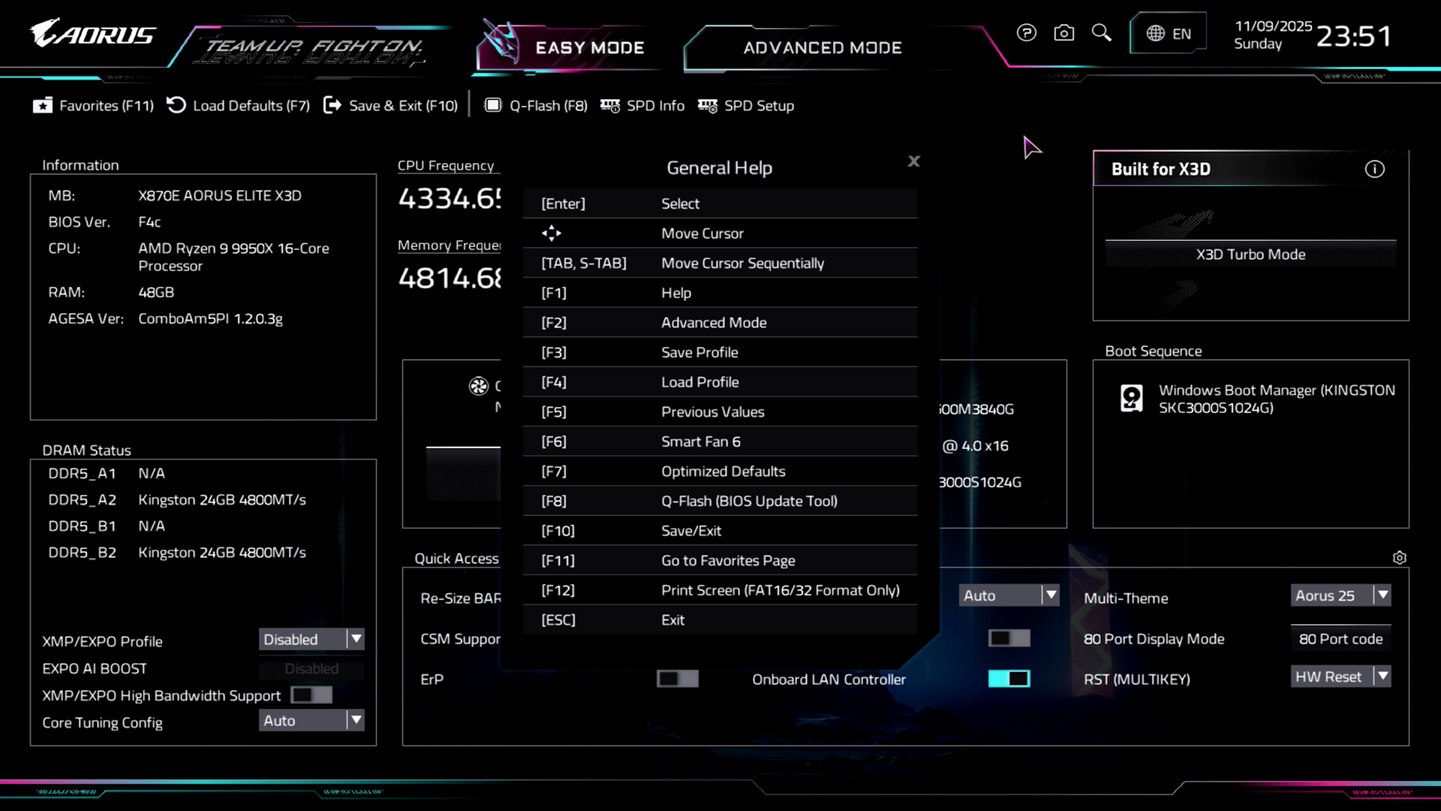The image size is (1441, 811).
Task: Switch to Advanced Mode tab
Action: coord(822,48)
